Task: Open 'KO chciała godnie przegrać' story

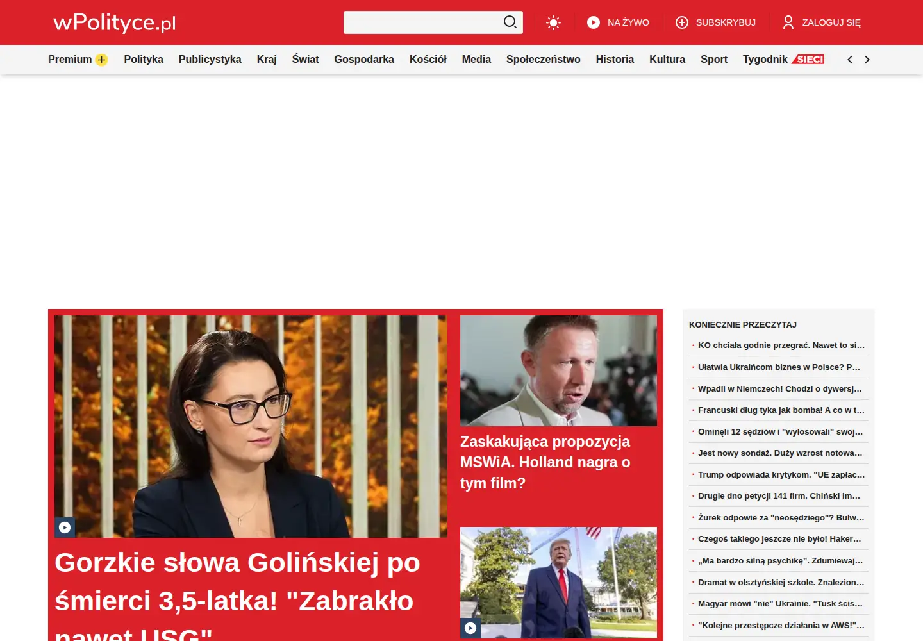Action: [x=781, y=345]
